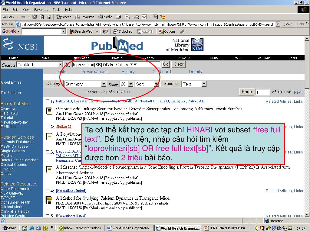Click the Display button
This screenshot has width=310, height=232.
pyautogui.click(x=53, y=84)
